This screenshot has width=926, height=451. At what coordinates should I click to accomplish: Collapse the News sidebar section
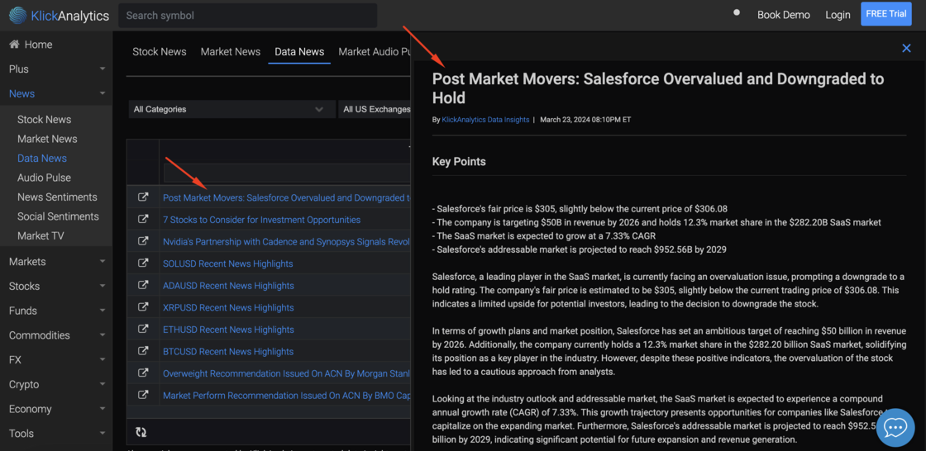(56, 93)
